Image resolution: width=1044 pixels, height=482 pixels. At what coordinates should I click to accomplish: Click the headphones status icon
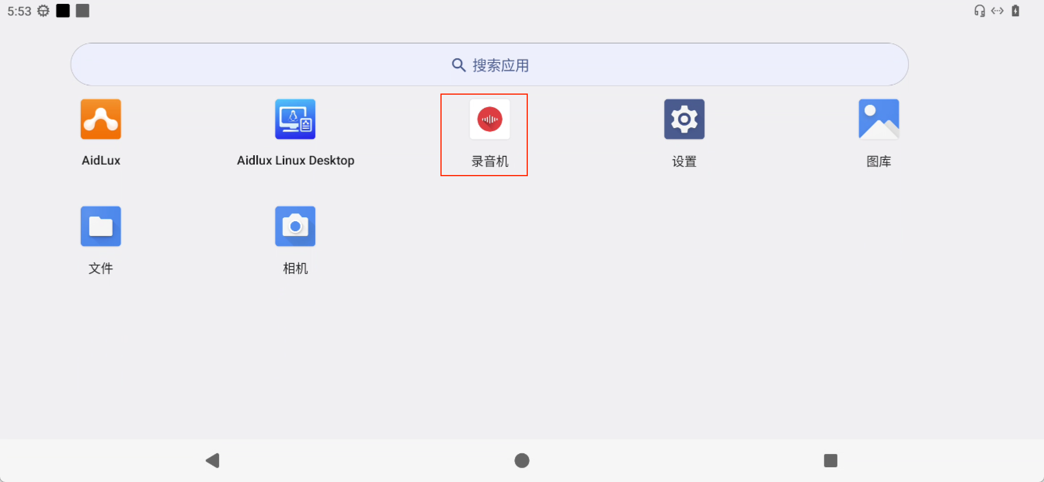coord(980,11)
